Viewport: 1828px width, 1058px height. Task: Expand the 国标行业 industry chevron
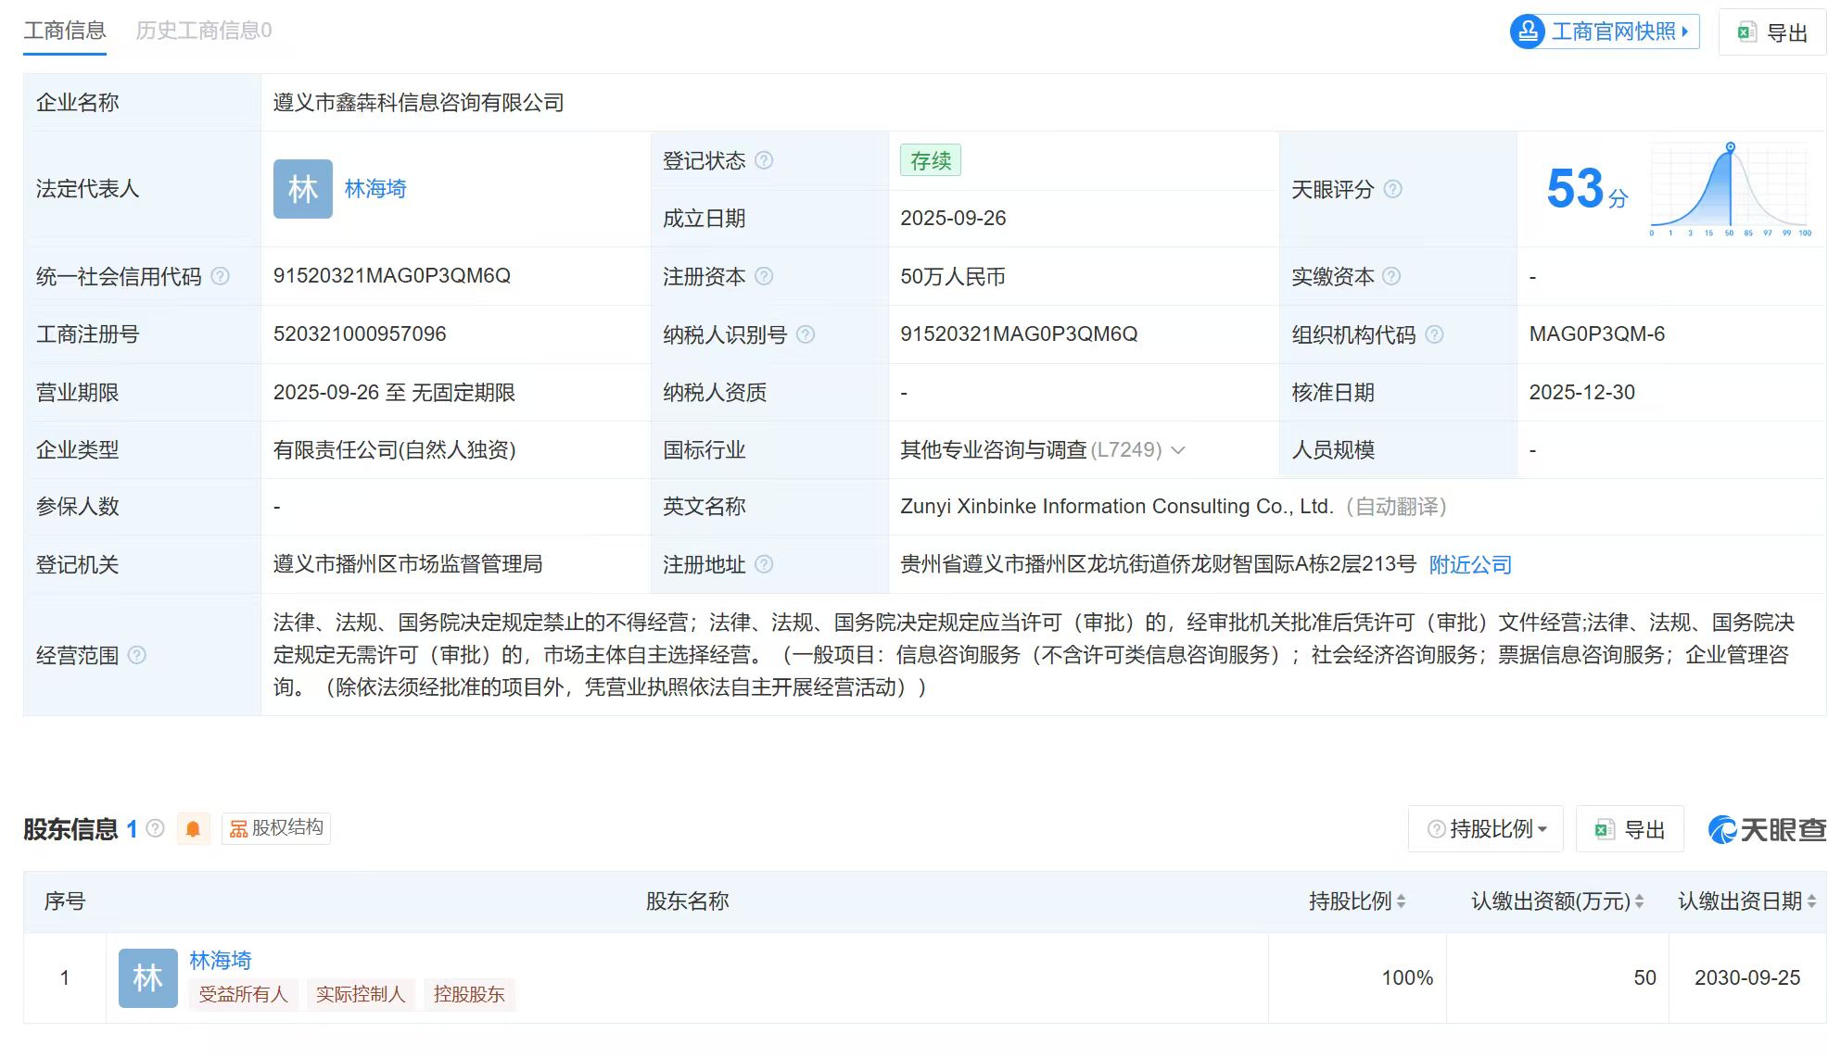(1178, 450)
